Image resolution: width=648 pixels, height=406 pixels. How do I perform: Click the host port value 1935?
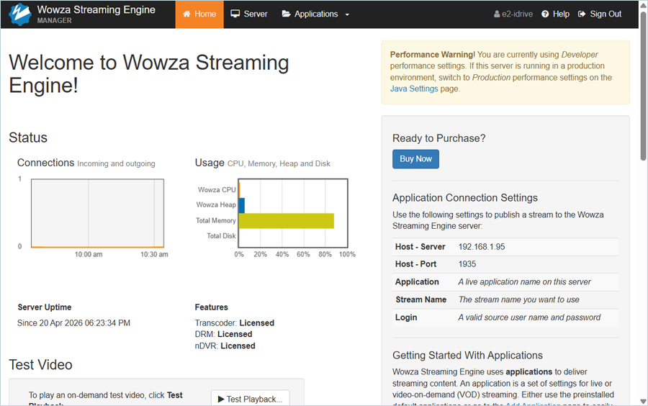467,264
